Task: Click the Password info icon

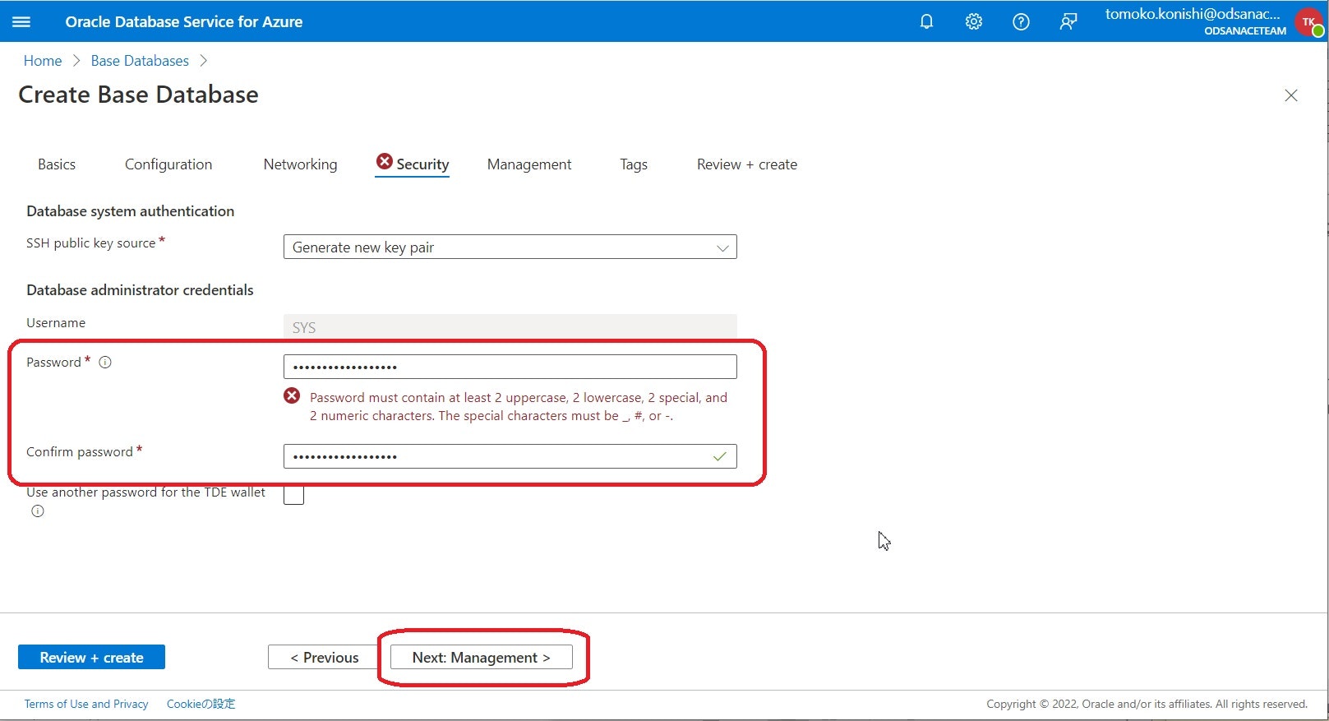Action: click(x=105, y=362)
